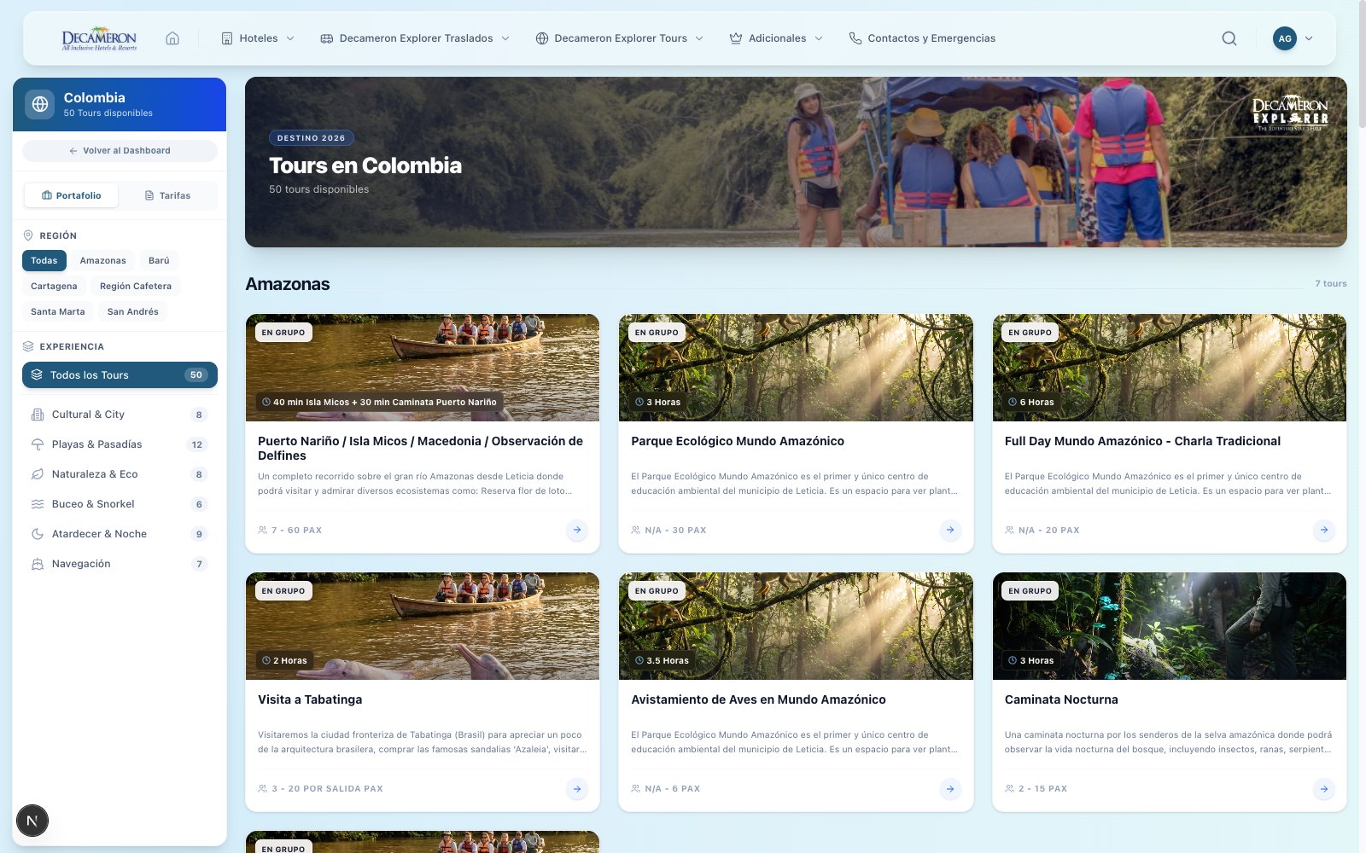Select the Todas region filter
The height and width of the screenshot is (853, 1366).
tap(44, 260)
